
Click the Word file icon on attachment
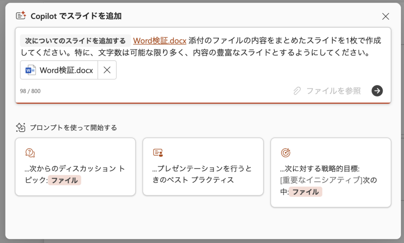click(30, 70)
